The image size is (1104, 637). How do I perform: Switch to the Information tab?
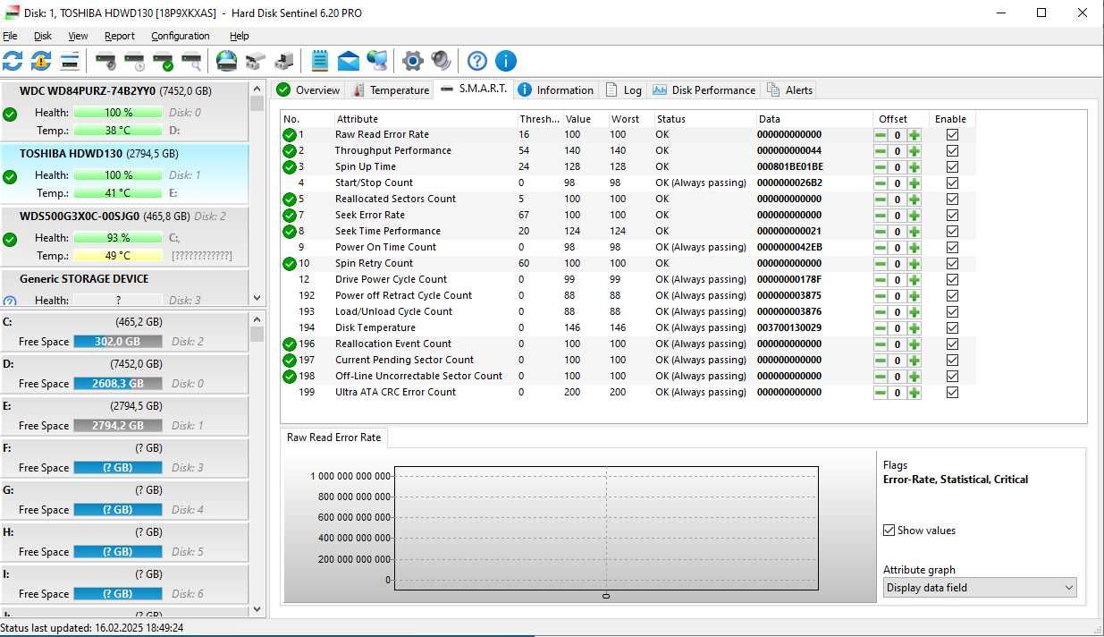[555, 89]
